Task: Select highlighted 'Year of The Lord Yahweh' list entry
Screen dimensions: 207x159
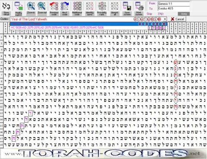Action: click(89, 24)
